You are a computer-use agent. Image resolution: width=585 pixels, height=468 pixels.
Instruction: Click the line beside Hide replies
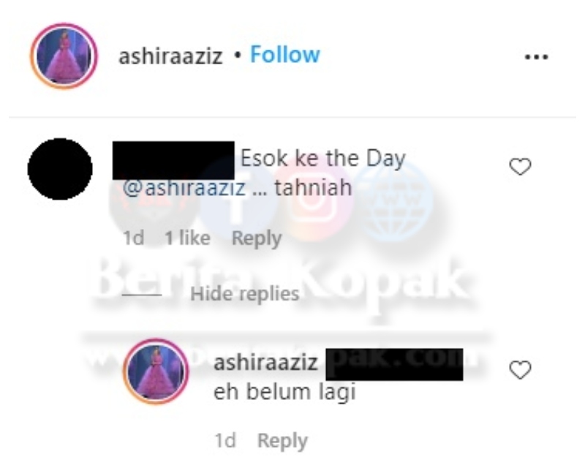tap(141, 295)
